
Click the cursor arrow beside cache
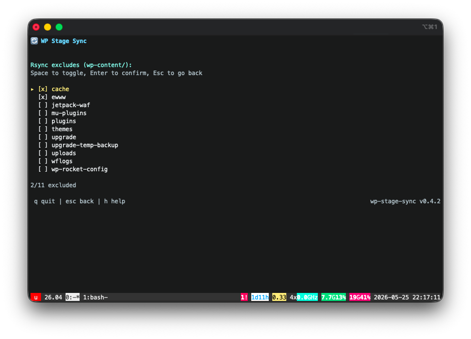point(32,89)
